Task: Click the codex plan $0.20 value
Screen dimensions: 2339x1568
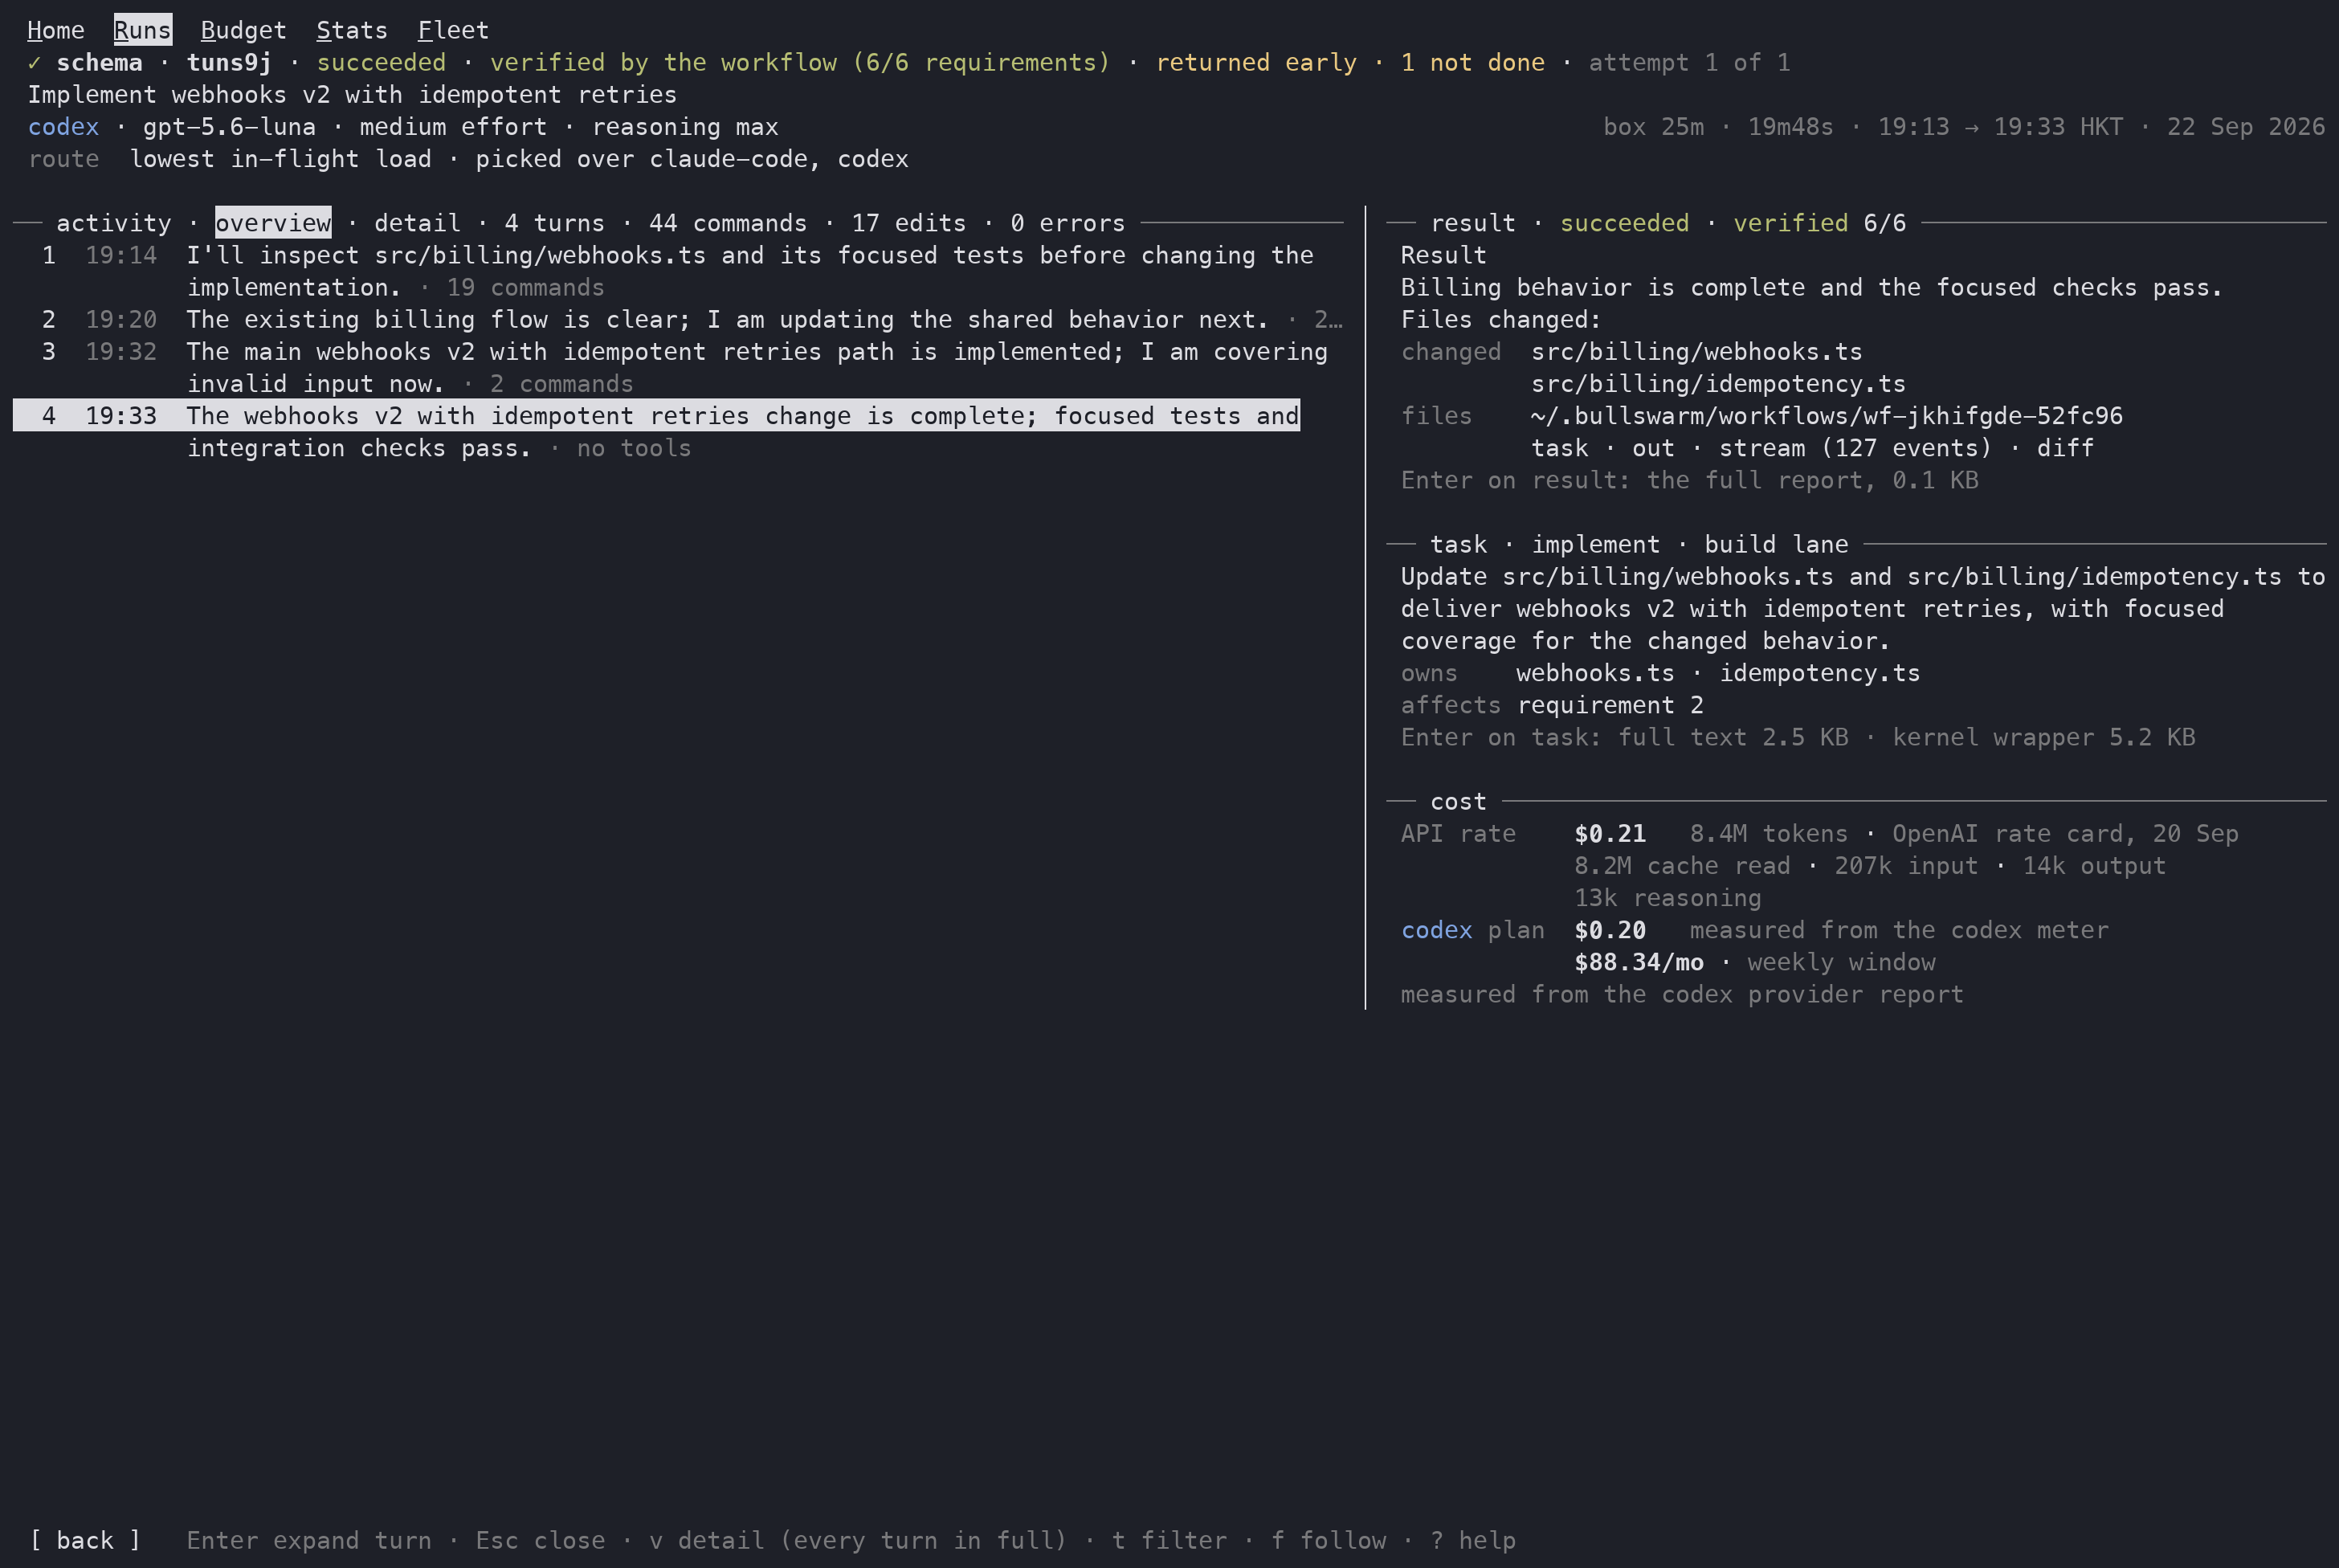Action: coord(1610,930)
